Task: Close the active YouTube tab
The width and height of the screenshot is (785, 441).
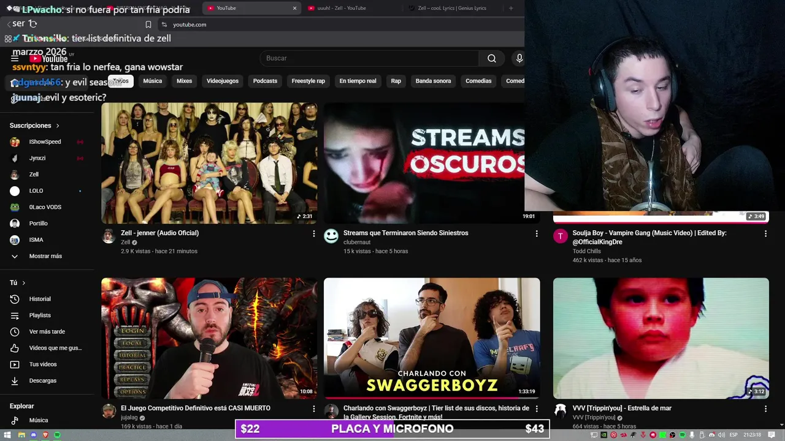Action: point(294,8)
